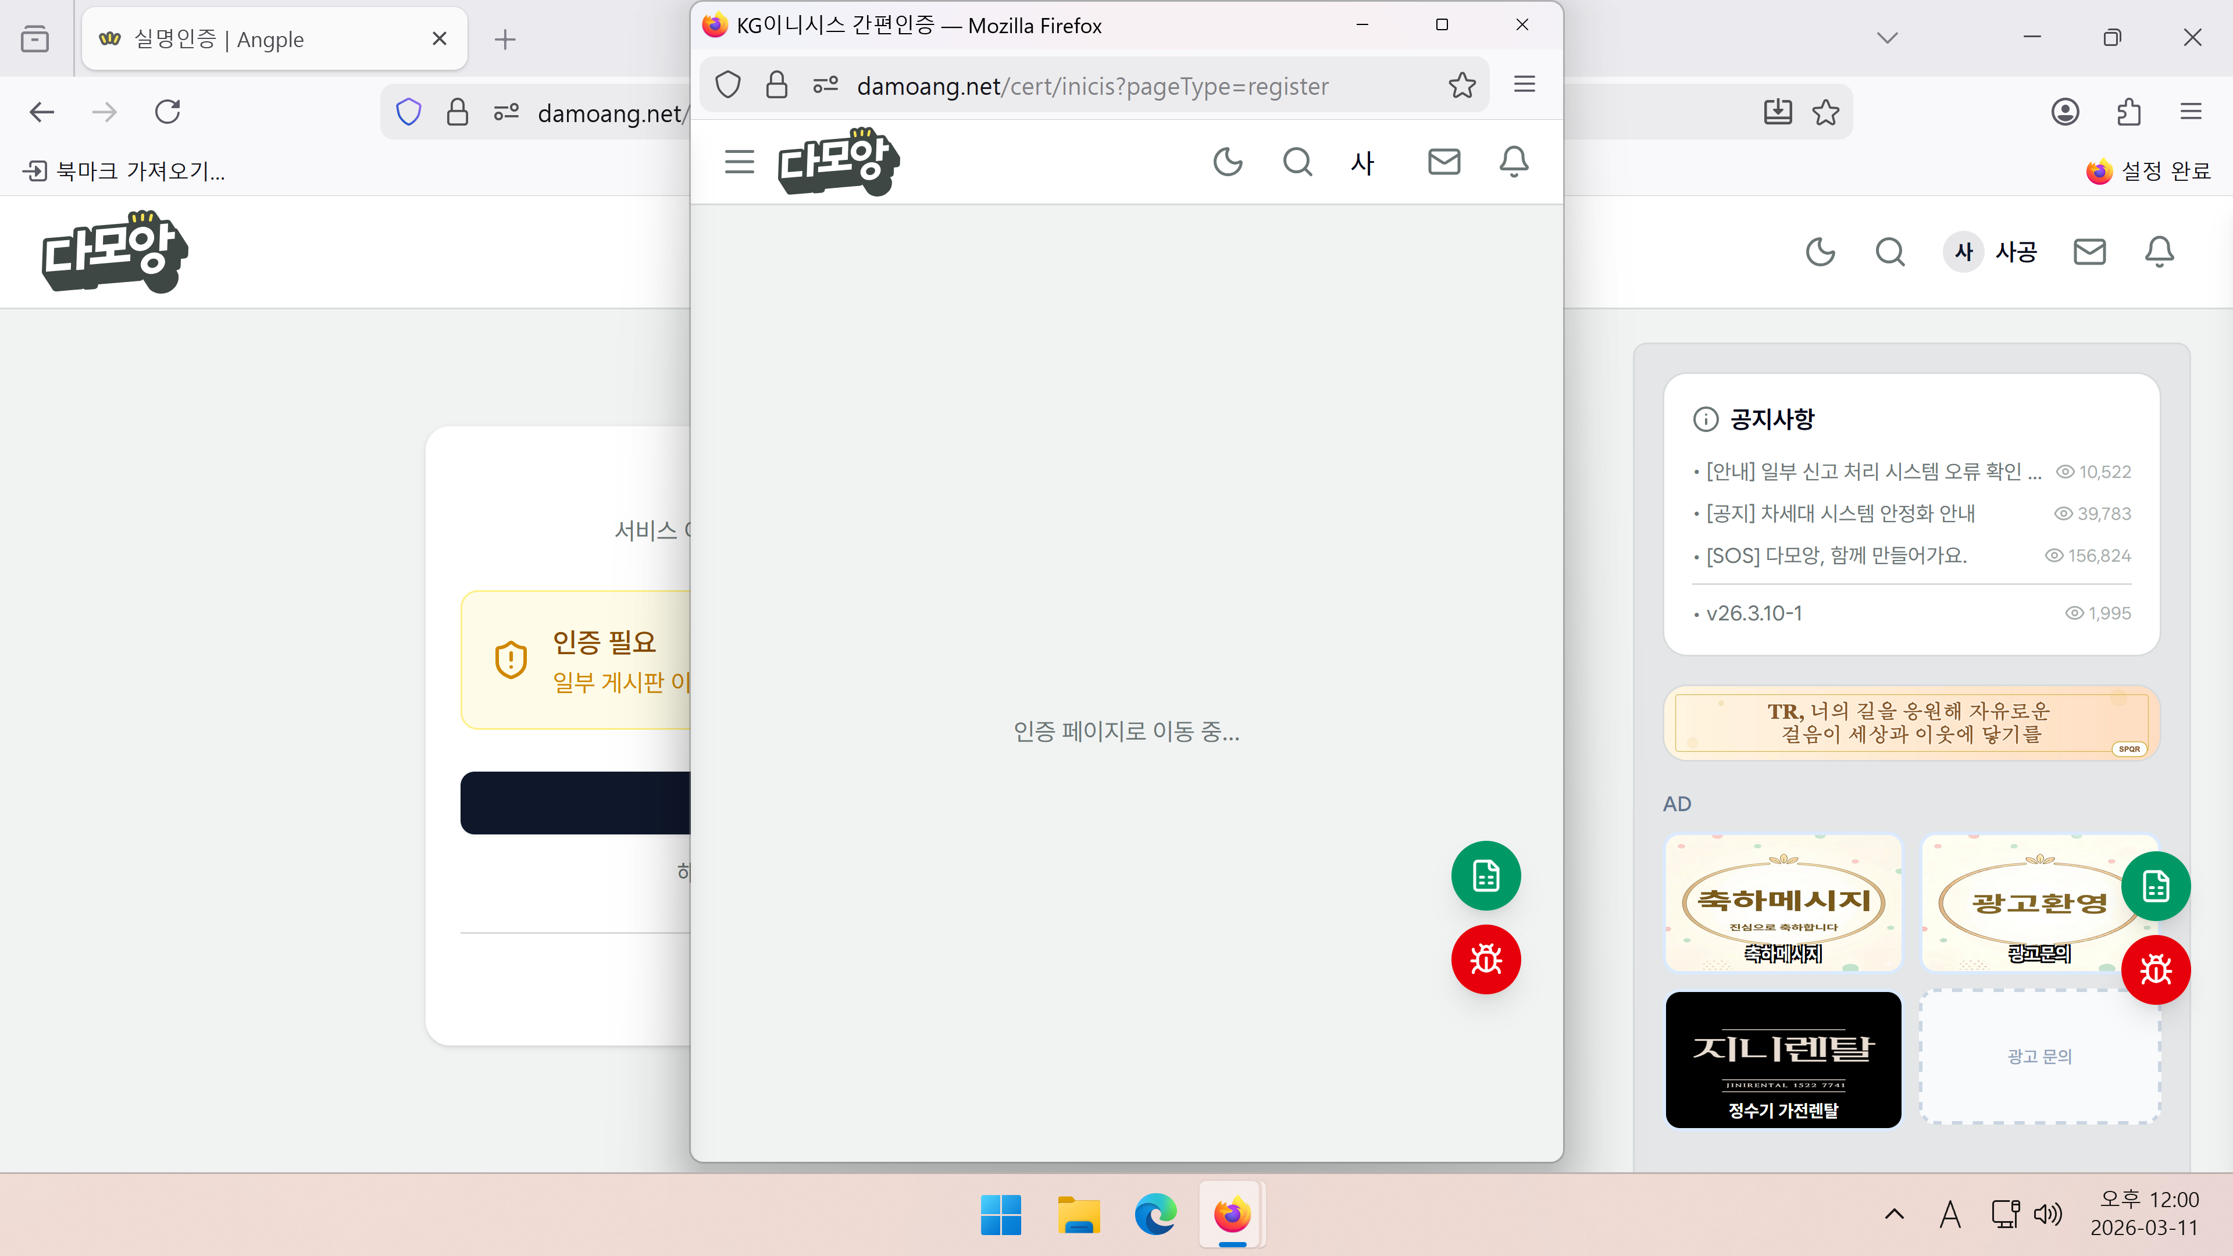This screenshot has width=2233, height=1256.
Task: Open 사공 user profile menu
Action: click(1991, 251)
